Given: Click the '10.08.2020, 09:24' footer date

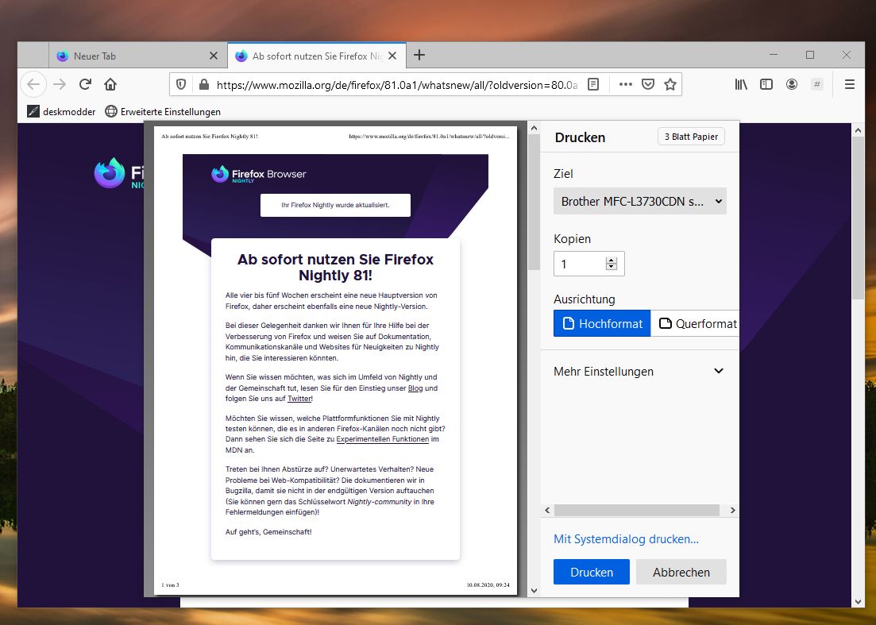Looking at the screenshot, I should (x=488, y=584).
